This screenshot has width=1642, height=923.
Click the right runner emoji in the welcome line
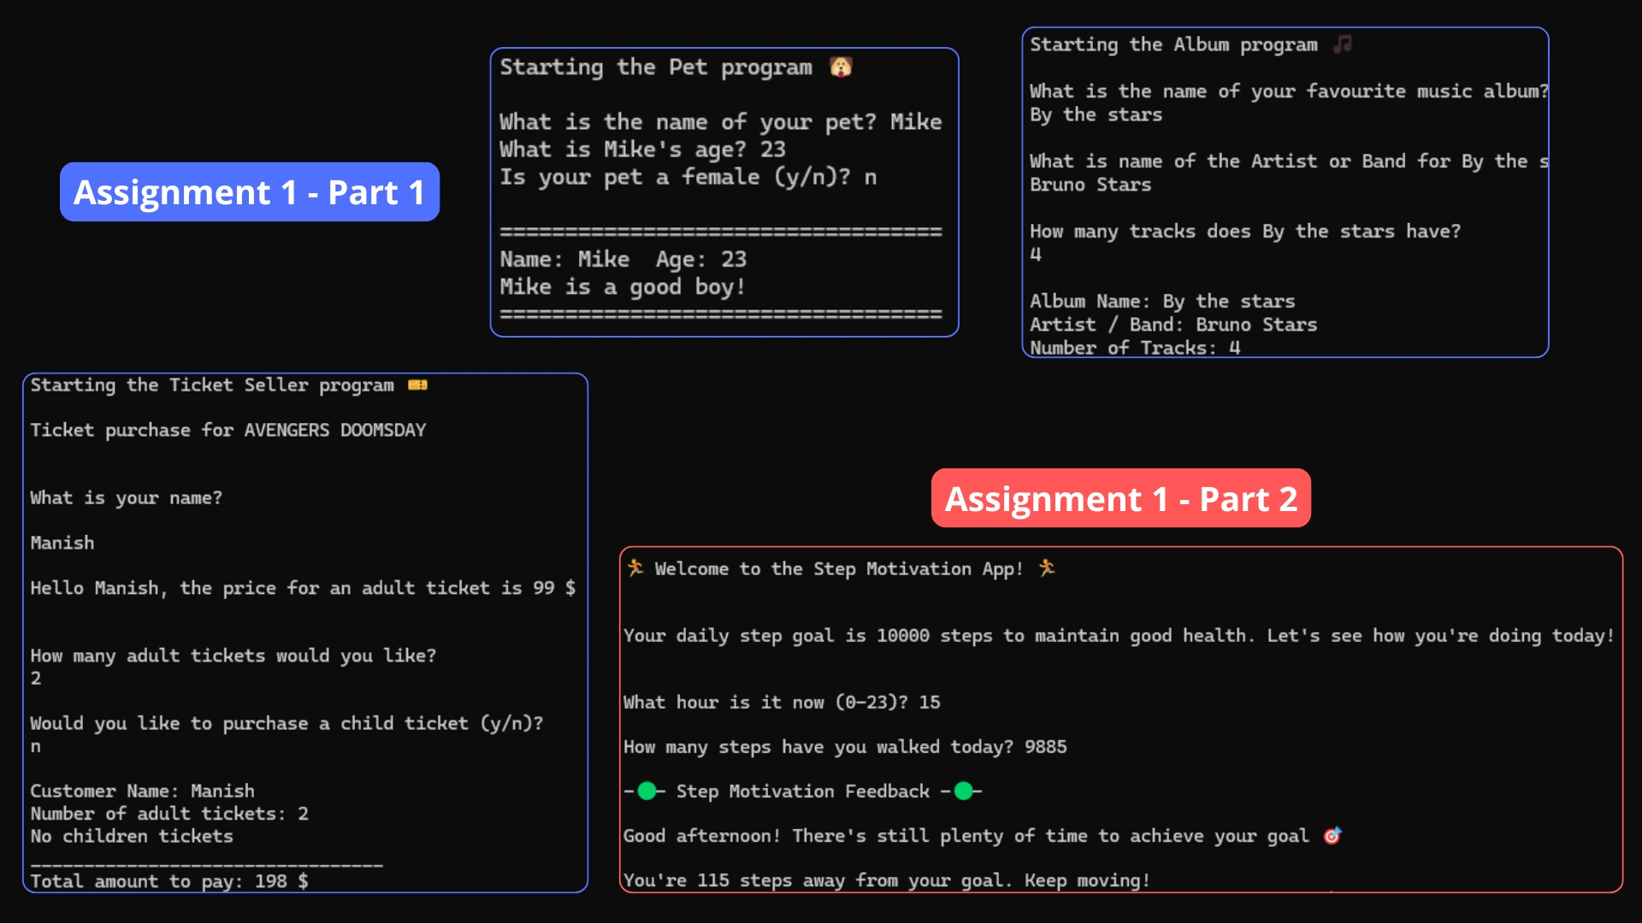[x=1049, y=567]
